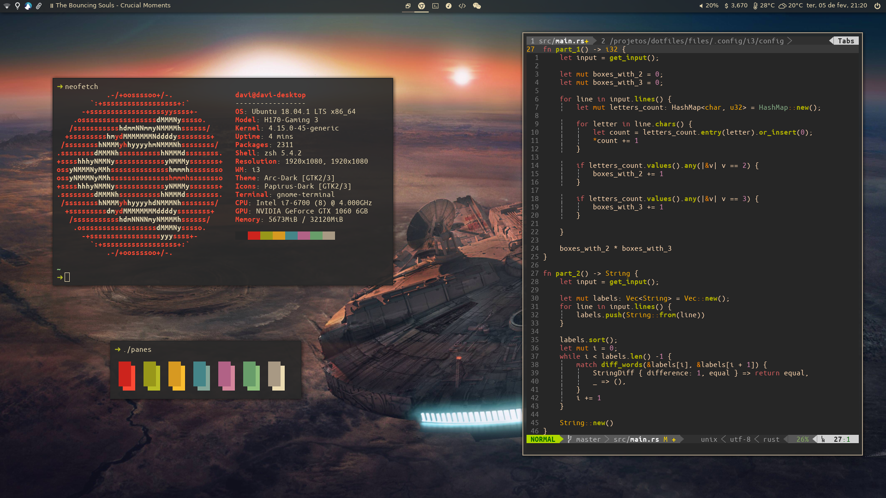Select vim tab 2 i3/config path
The width and height of the screenshot is (886, 498).
pyautogui.click(x=692, y=41)
